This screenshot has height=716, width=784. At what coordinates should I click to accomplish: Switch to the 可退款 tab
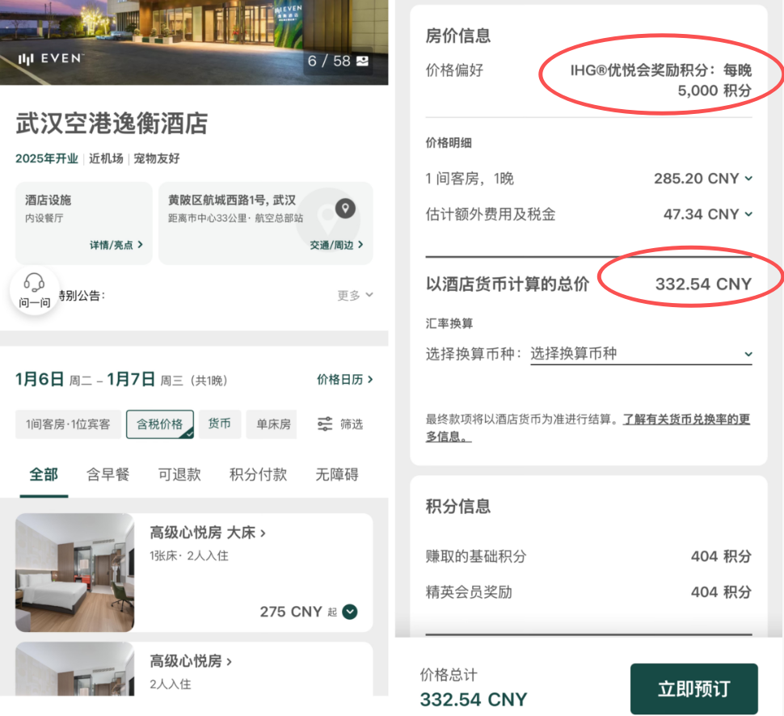pyautogui.click(x=179, y=474)
